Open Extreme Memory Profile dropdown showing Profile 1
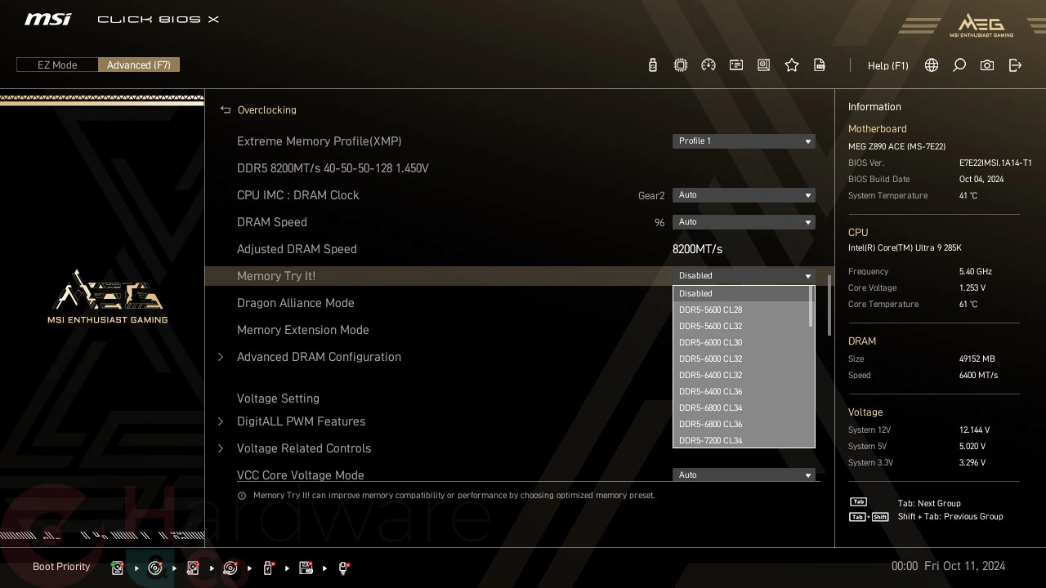Viewport: 1046px width, 588px height. click(744, 141)
